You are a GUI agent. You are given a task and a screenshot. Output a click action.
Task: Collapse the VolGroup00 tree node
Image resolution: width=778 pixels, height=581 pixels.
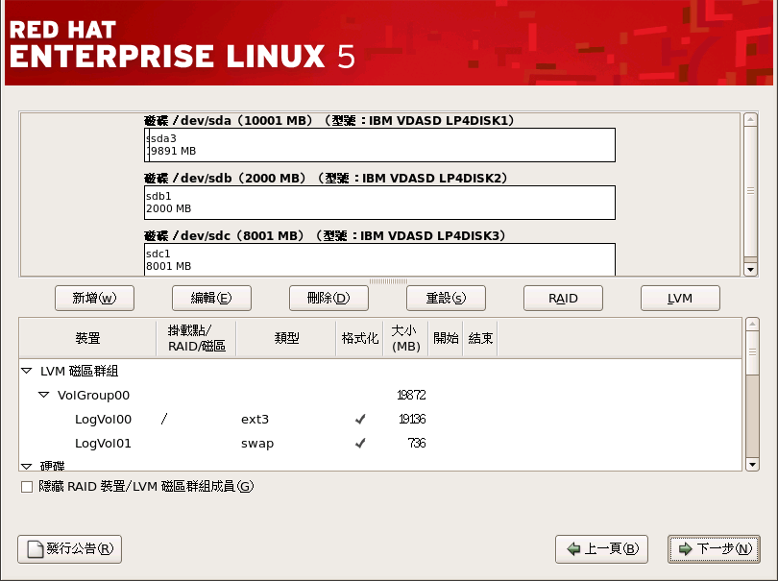tap(43, 395)
